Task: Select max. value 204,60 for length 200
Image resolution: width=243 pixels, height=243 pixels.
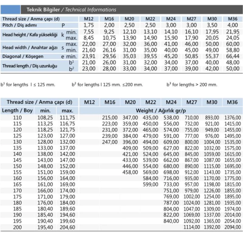Action: (x=67, y=227)
